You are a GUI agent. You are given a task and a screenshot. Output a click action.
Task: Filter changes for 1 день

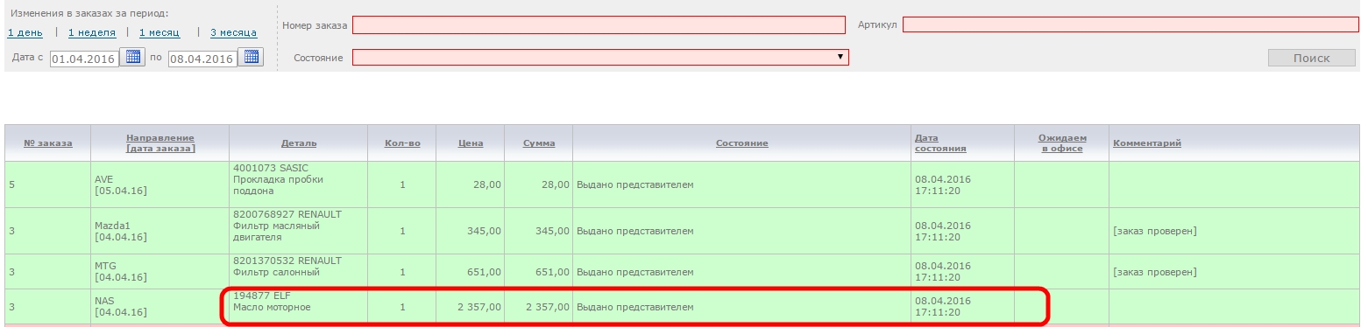pyautogui.click(x=25, y=32)
